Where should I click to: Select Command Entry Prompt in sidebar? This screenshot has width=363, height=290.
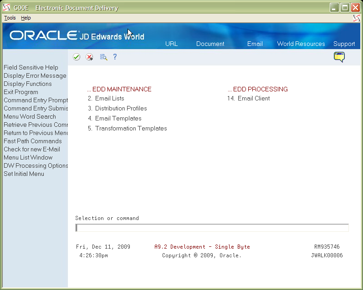(x=36, y=100)
